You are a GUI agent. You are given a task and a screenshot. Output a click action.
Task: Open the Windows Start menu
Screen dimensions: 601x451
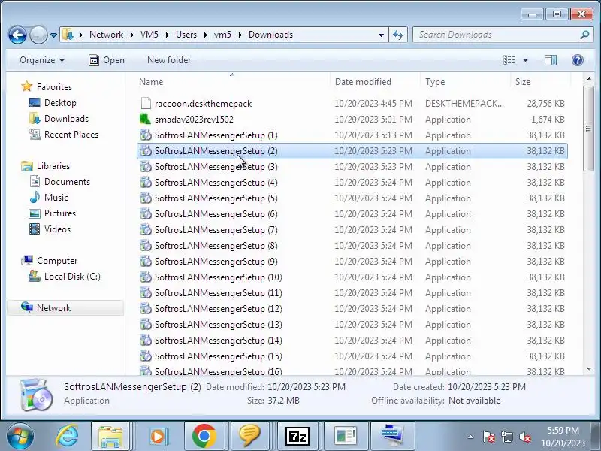[x=20, y=437]
